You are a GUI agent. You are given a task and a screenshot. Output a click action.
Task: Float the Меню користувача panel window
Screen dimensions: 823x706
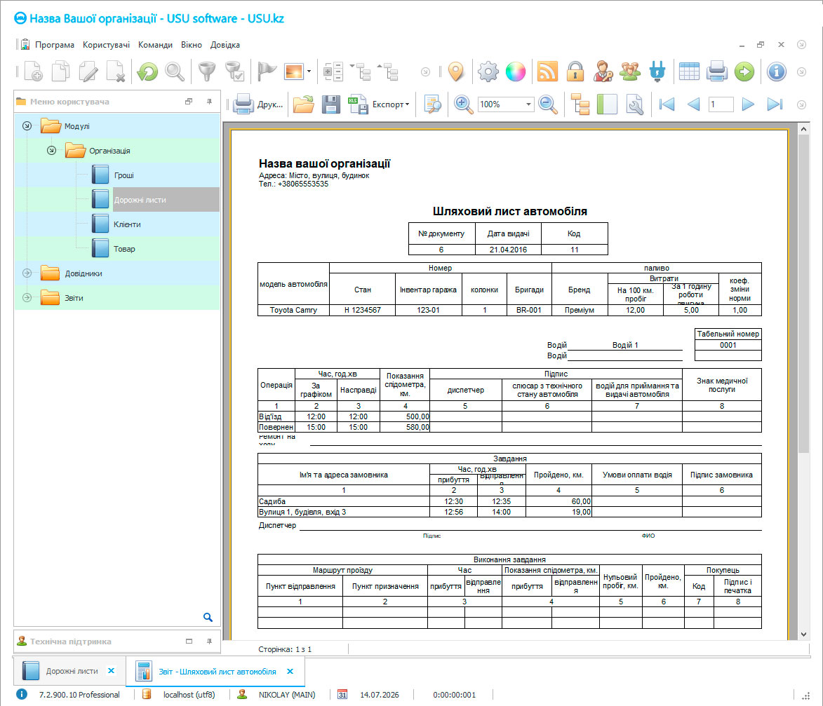coord(189,101)
